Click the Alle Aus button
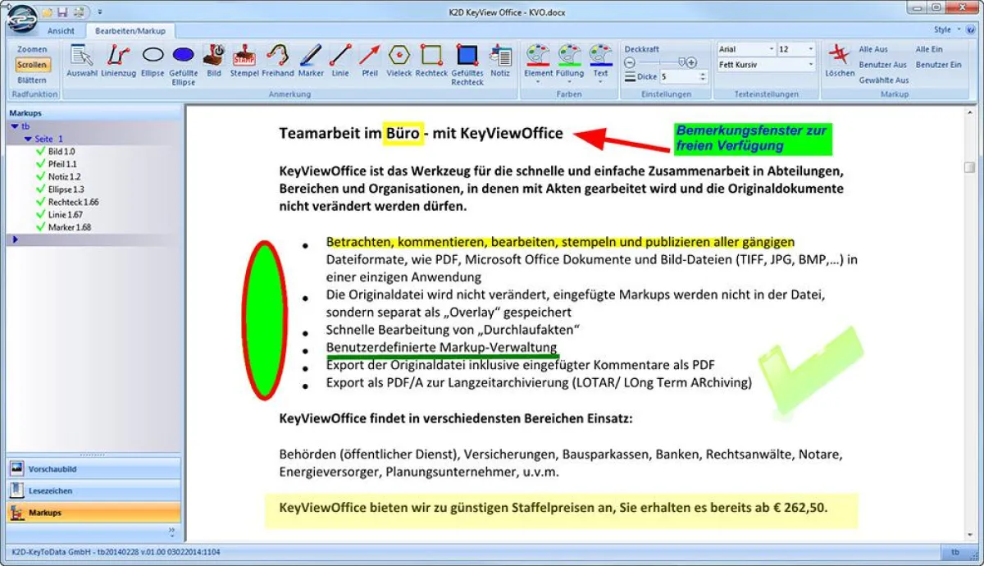This screenshot has width=984, height=566. pyautogui.click(x=873, y=49)
